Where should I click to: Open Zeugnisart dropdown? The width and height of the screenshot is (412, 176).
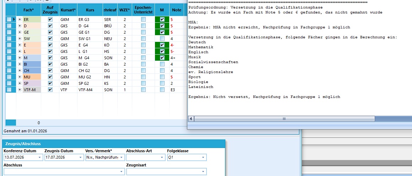click(x=203, y=171)
